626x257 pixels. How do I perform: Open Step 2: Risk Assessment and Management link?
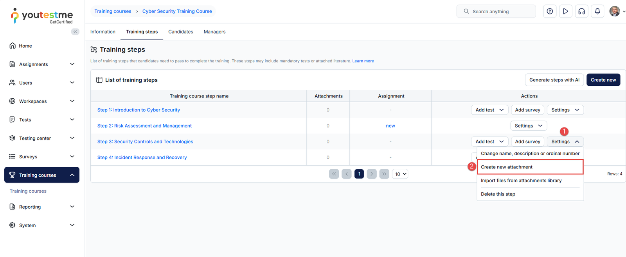click(x=144, y=126)
